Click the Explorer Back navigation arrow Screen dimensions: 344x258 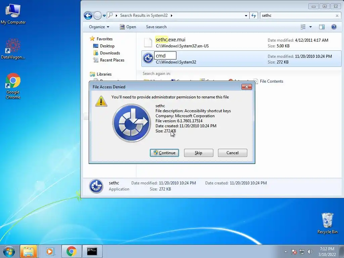88,15
